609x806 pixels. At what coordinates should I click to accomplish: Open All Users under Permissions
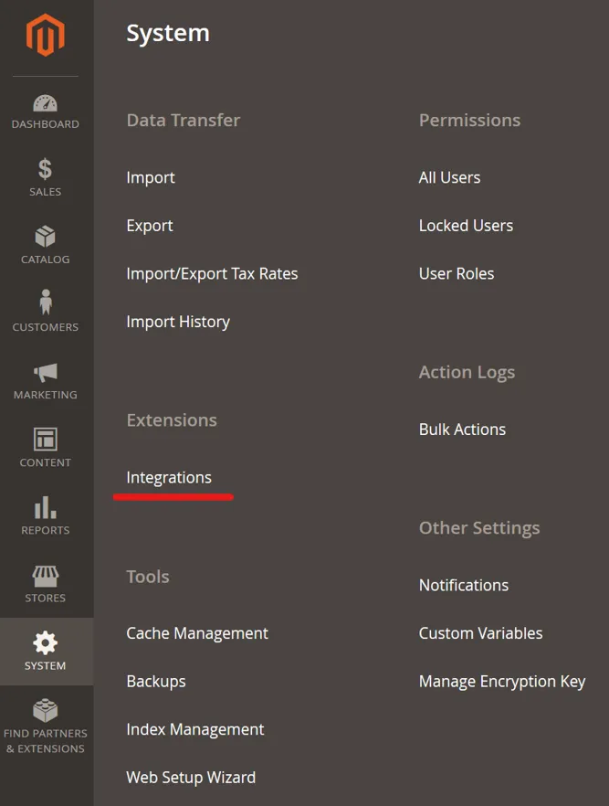click(450, 178)
